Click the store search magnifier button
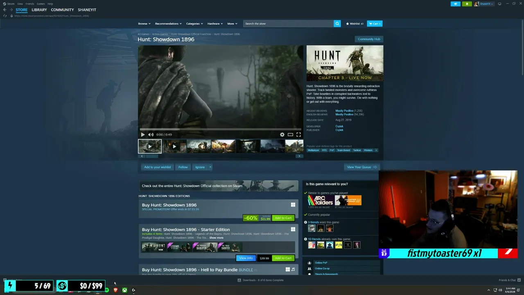Viewport: 524px width, 295px height. click(337, 24)
